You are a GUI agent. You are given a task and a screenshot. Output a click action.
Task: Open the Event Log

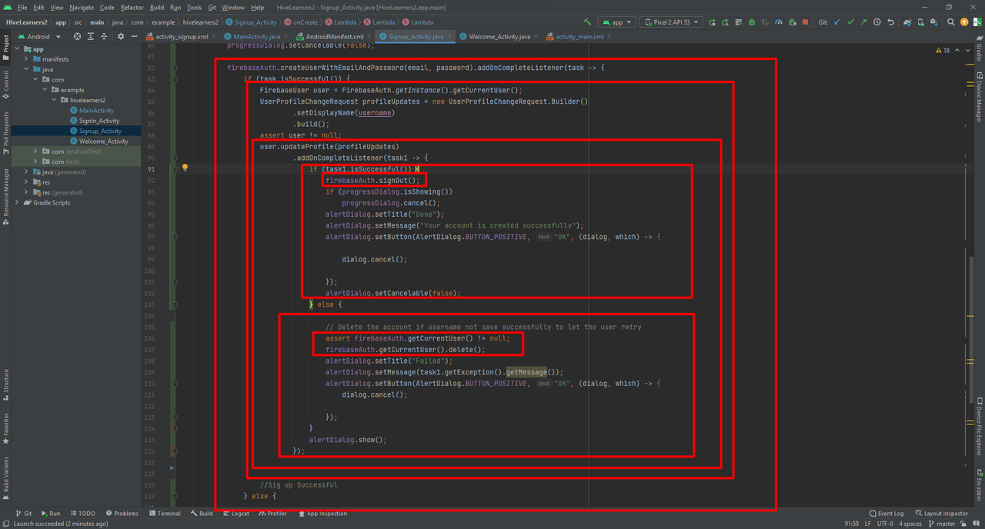click(886, 514)
